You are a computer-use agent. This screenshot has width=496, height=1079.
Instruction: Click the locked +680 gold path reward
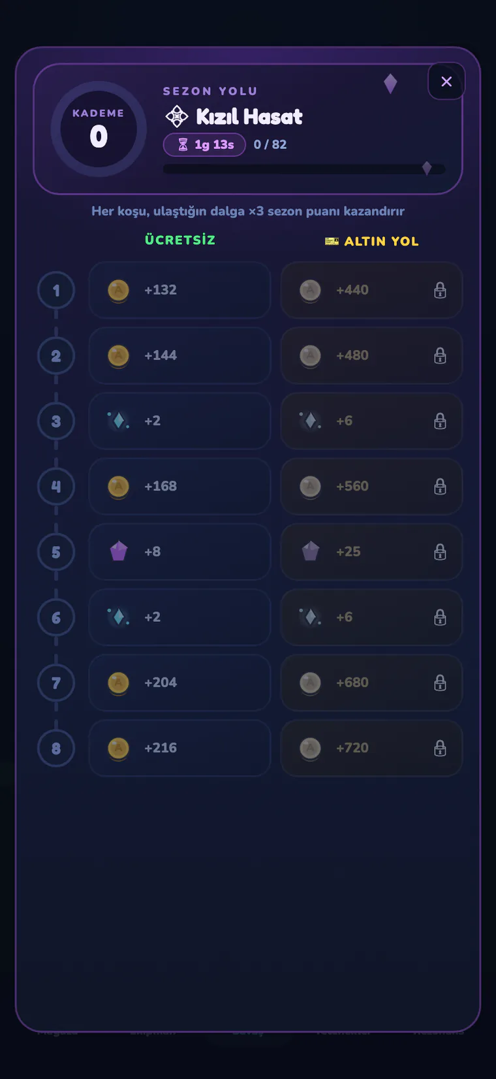371,683
